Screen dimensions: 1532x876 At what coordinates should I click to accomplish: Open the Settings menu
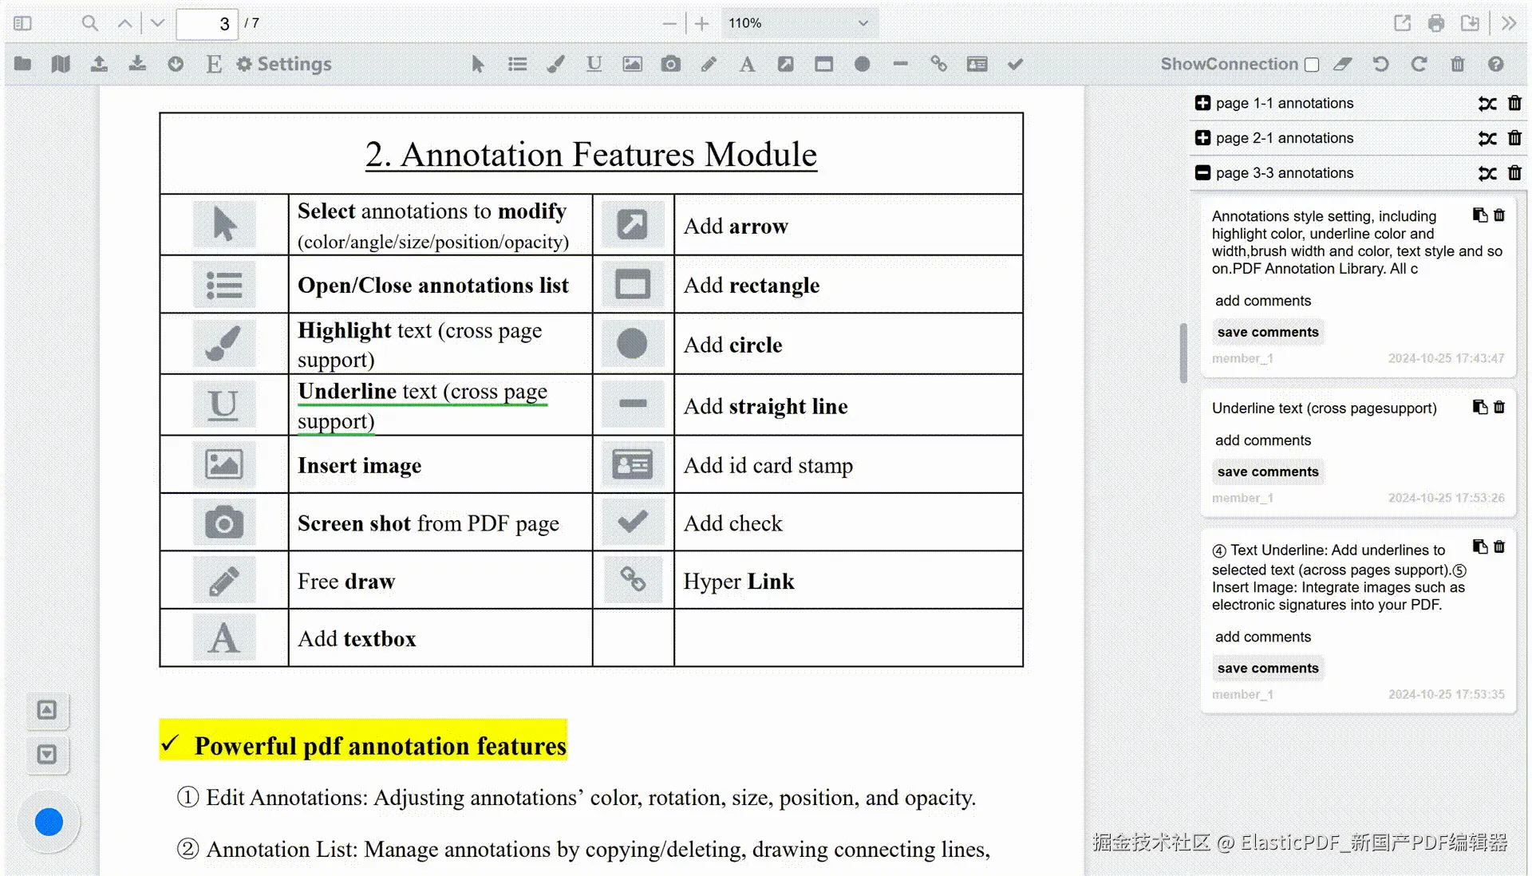(x=284, y=64)
